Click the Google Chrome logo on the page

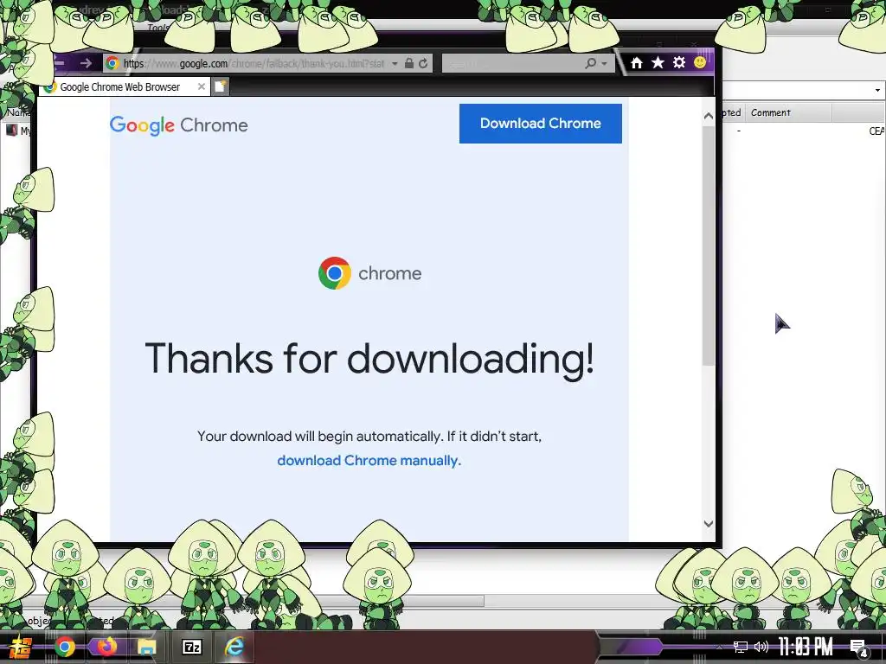tap(178, 125)
